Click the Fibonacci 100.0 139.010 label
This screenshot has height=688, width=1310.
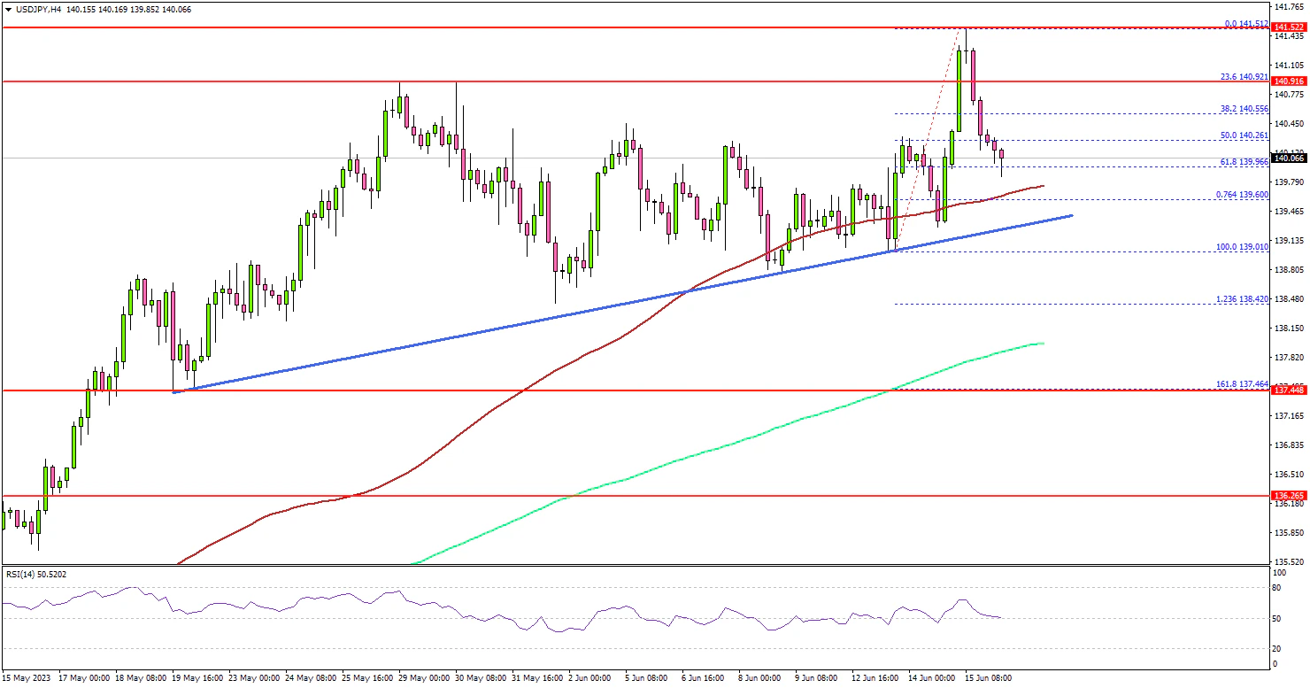tap(1245, 247)
